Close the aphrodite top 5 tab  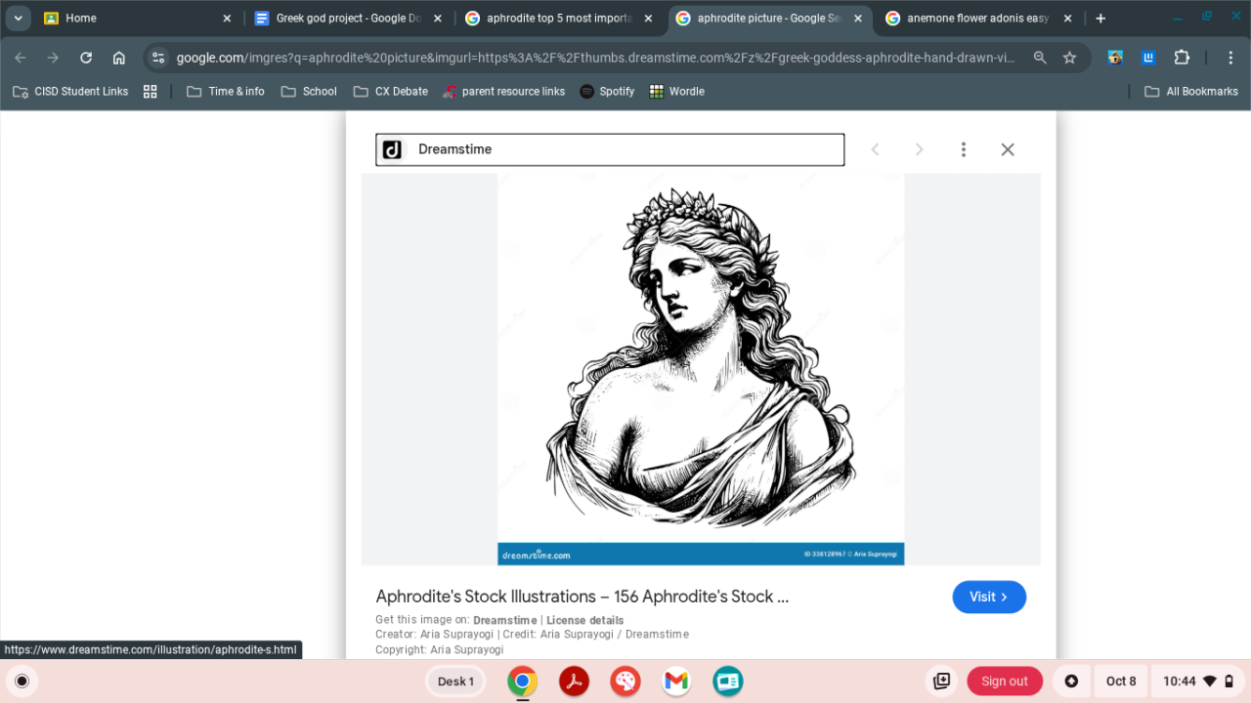(648, 19)
